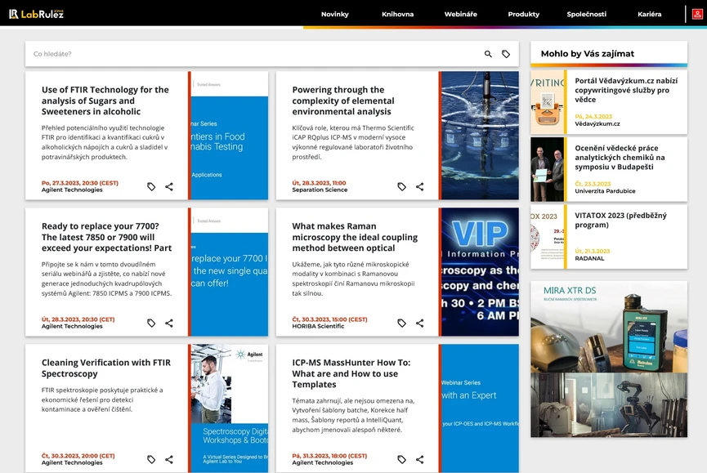Image resolution: width=707 pixels, height=473 pixels.
Task: Open the user account icon
Action: pos(697,14)
